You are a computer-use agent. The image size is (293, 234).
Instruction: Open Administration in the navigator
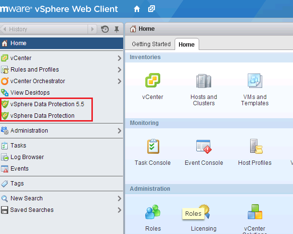point(62,131)
